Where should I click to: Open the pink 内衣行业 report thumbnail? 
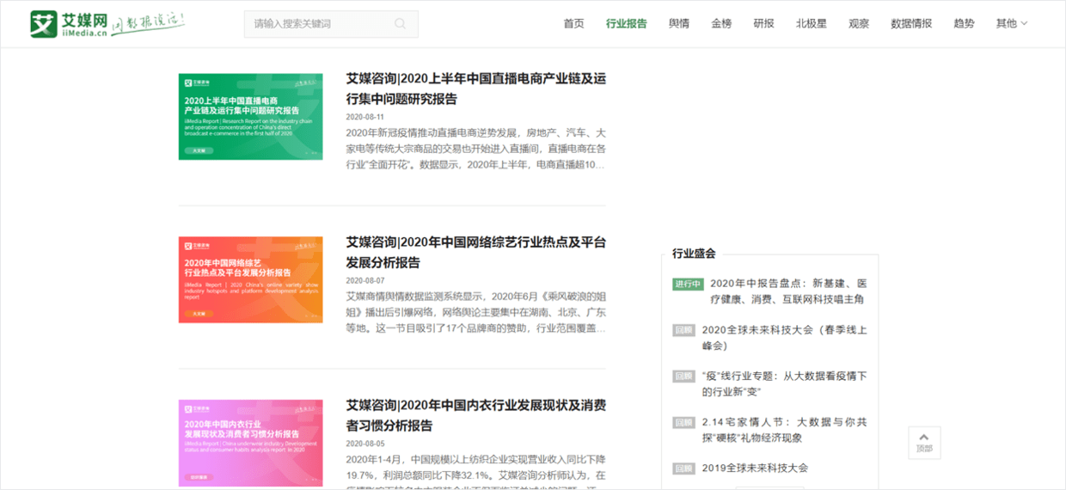251,443
